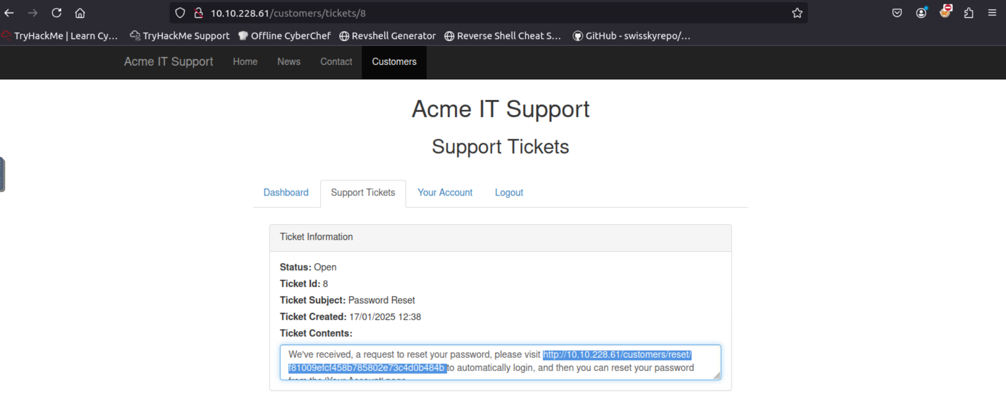Image resolution: width=1006 pixels, height=418 pixels.
Task: Select News in the navigation bar
Action: pos(289,62)
